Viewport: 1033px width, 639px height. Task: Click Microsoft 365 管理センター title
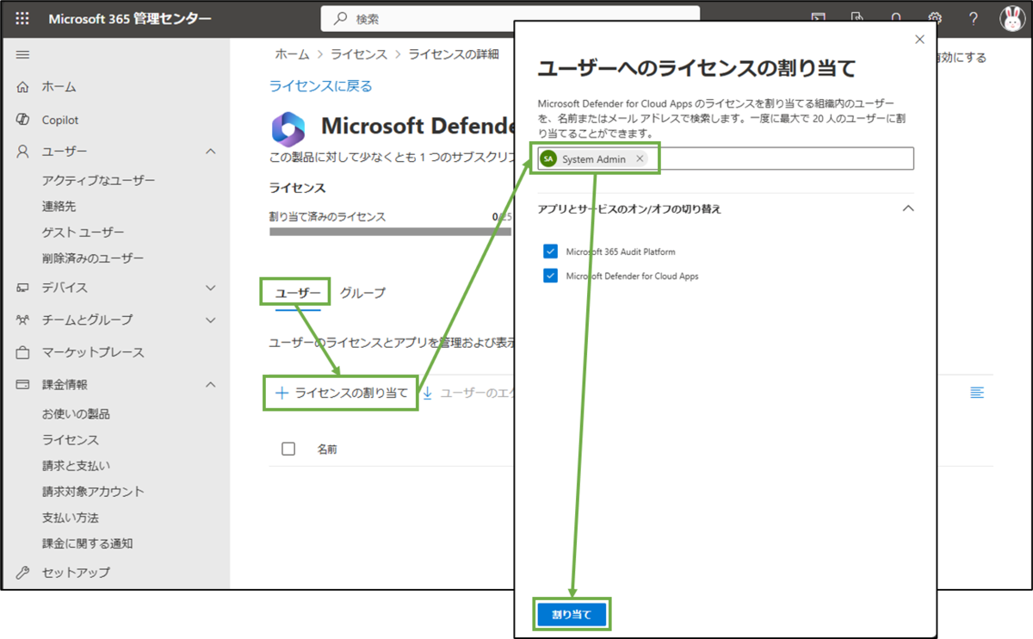pyautogui.click(x=130, y=19)
